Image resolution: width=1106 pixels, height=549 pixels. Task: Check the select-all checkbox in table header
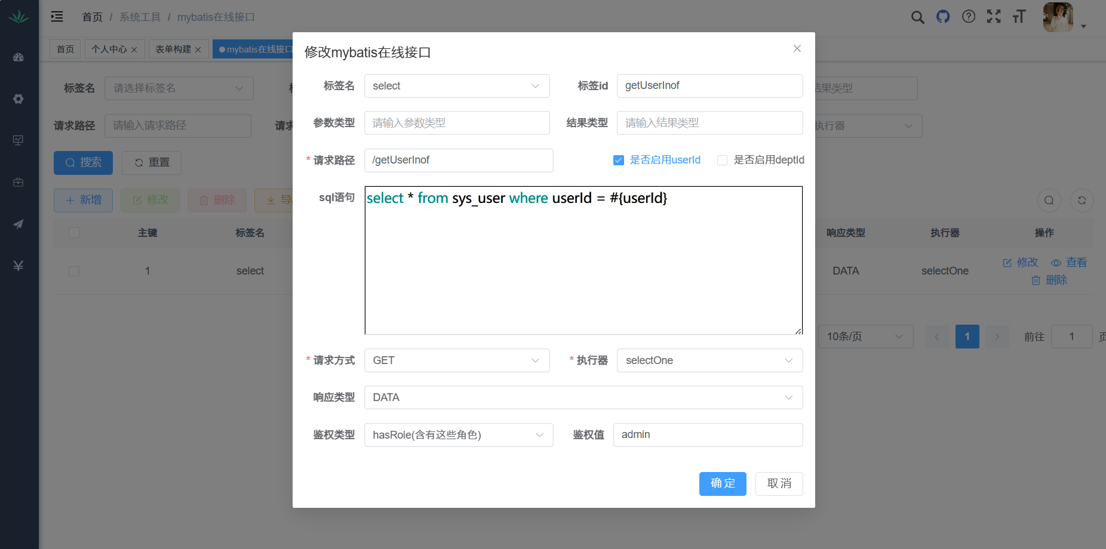tap(74, 233)
